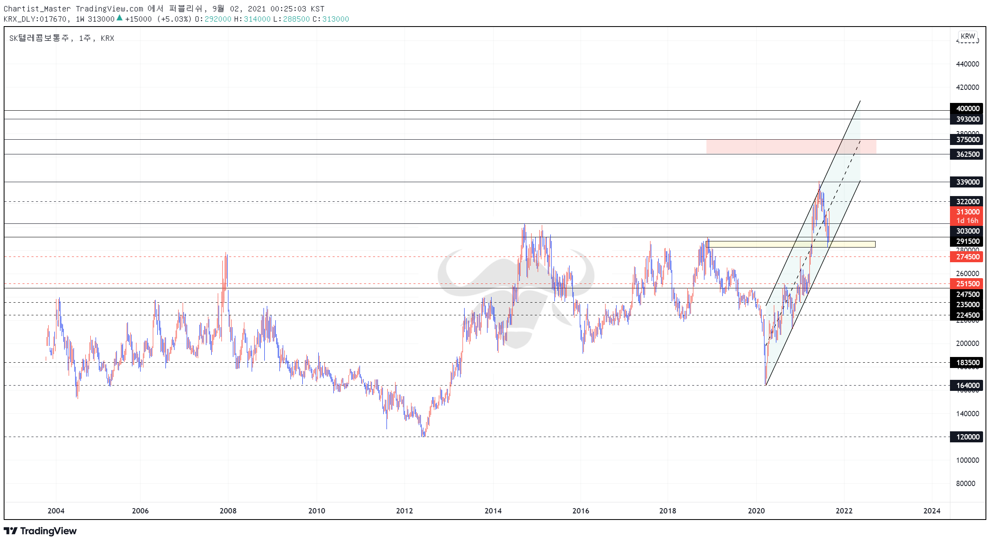Click the Chartist_Master author name
The width and height of the screenshot is (990, 542).
click(37, 9)
